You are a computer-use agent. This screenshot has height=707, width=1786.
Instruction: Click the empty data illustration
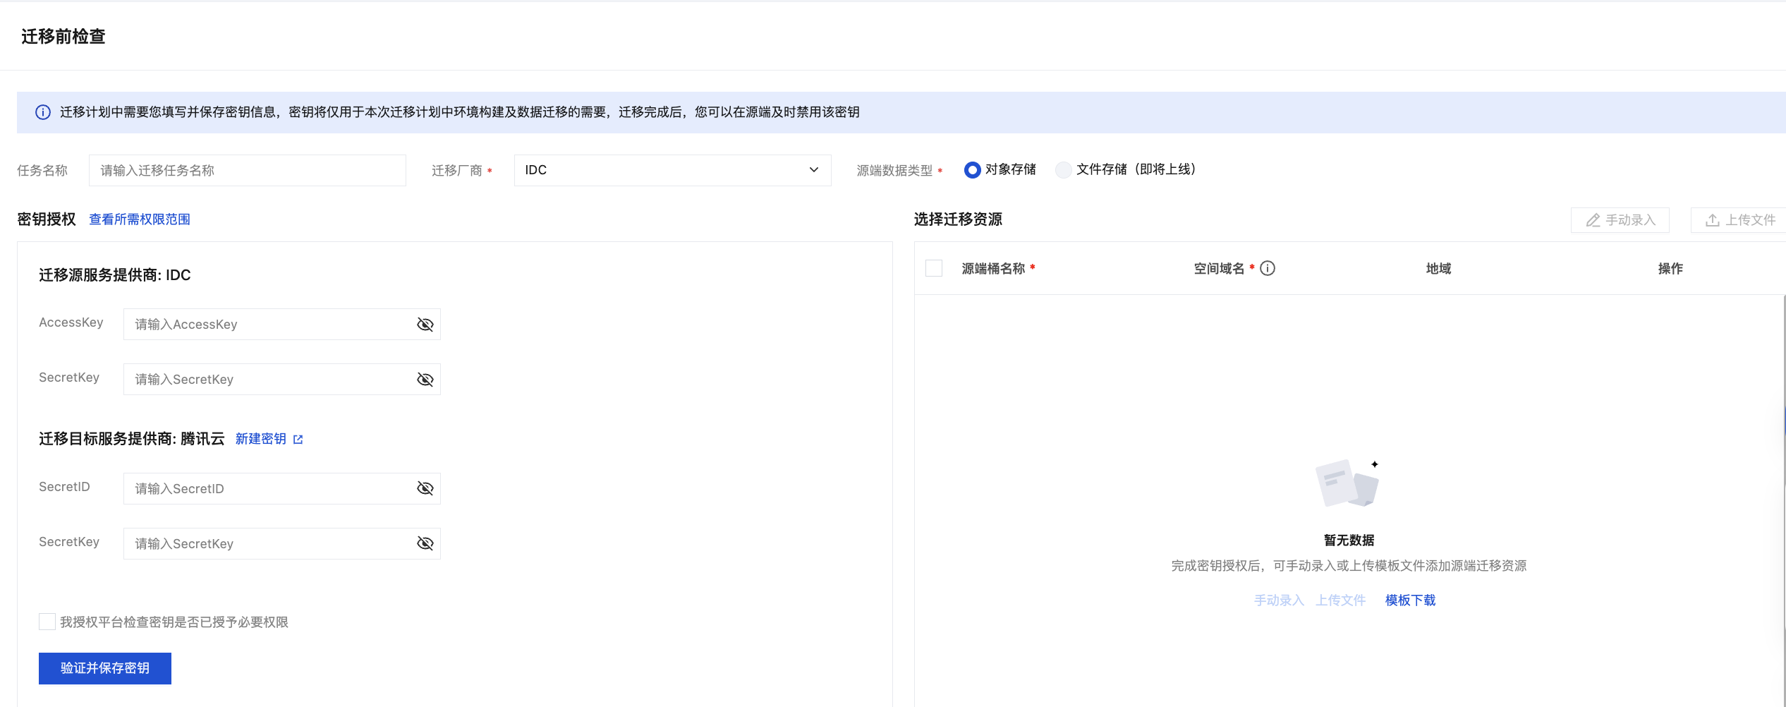pyautogui.click(x=1347, y=483)
